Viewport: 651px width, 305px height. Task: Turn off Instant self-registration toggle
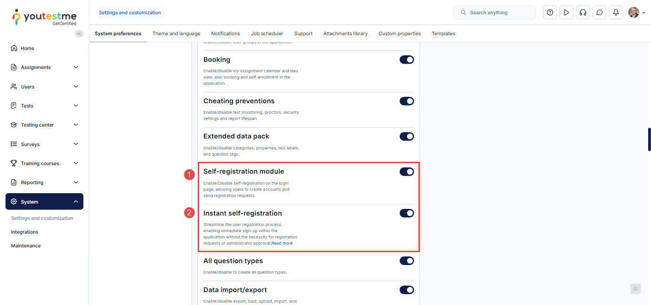point(407,213)
